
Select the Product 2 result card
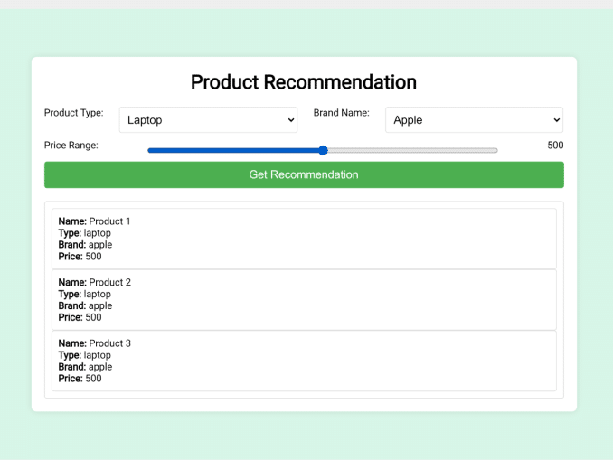[x=304, y=299]
